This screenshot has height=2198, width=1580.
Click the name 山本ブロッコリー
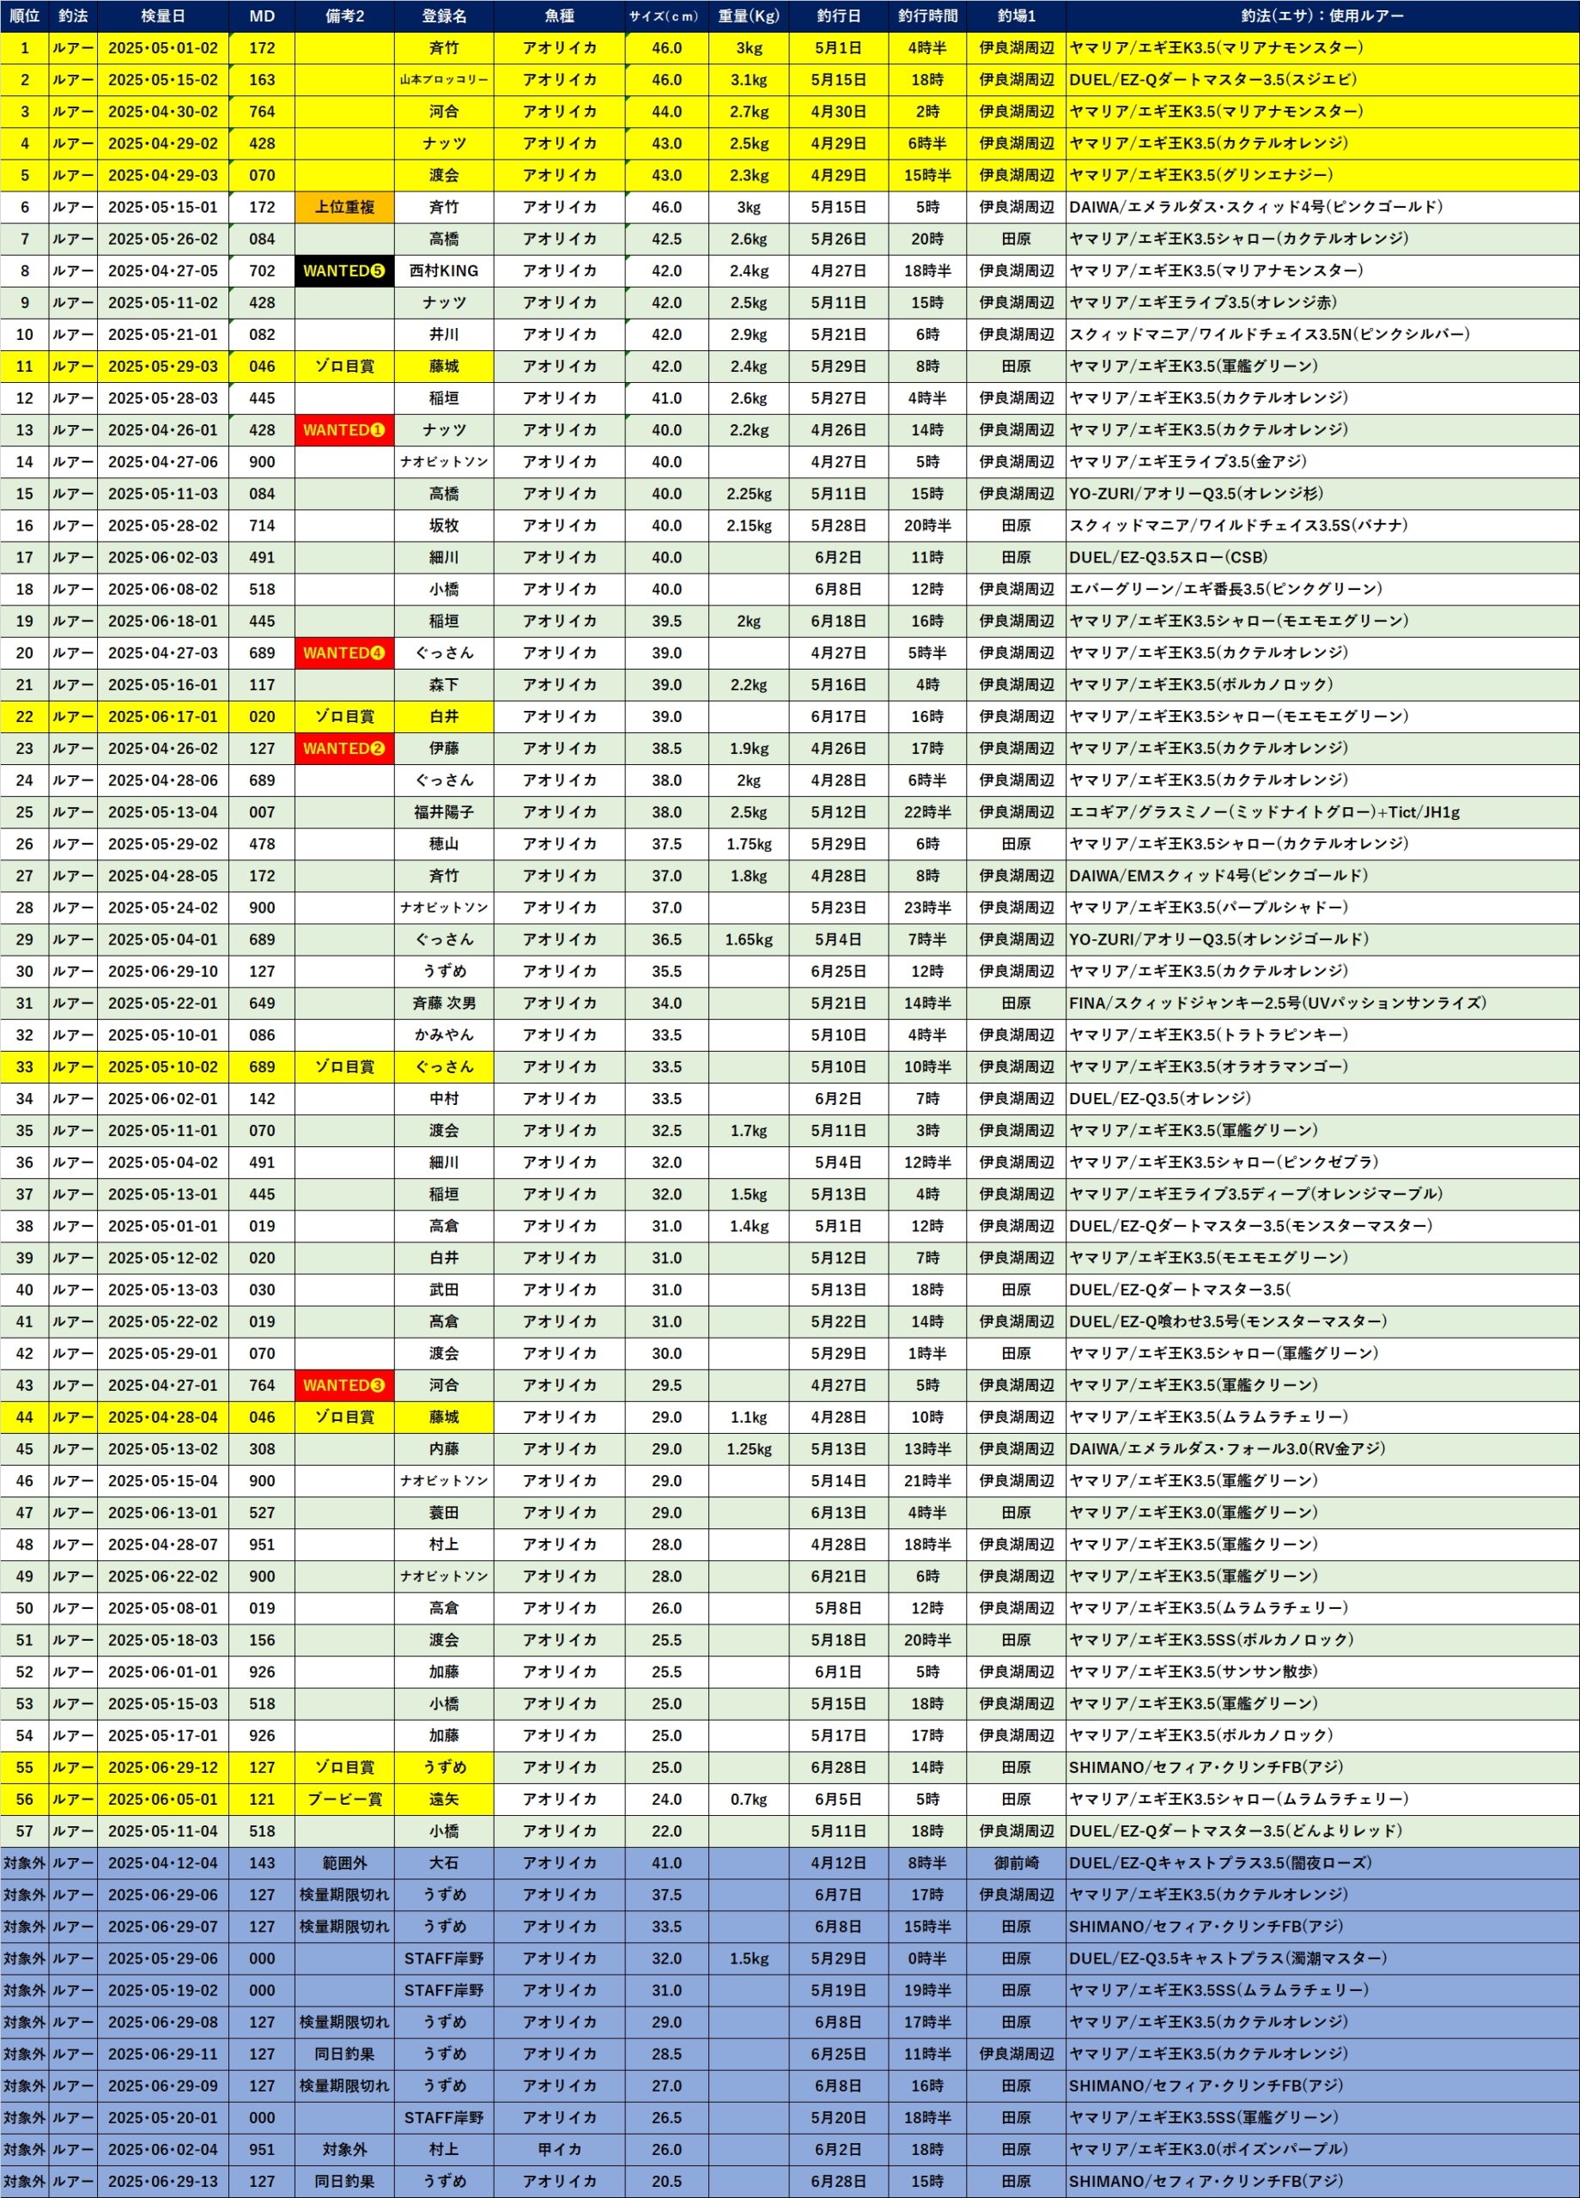(x=444, y=80)
